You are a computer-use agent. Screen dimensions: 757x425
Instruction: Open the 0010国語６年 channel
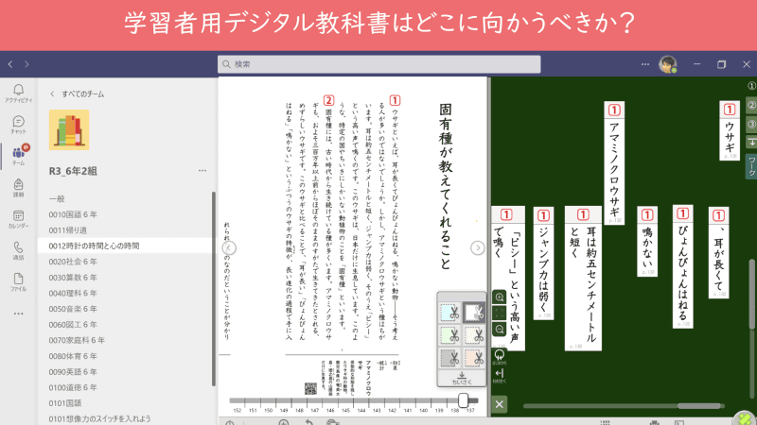(x=73, y=214)
